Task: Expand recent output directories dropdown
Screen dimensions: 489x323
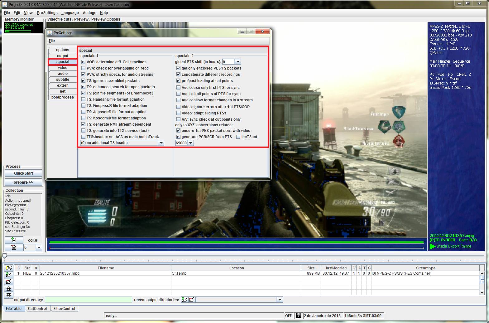Action: [280, 300]
